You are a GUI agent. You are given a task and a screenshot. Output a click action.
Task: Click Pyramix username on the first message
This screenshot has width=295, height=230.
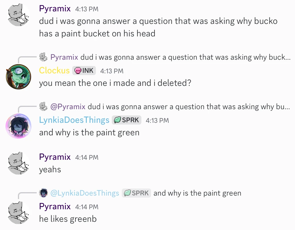pos(55,9)
